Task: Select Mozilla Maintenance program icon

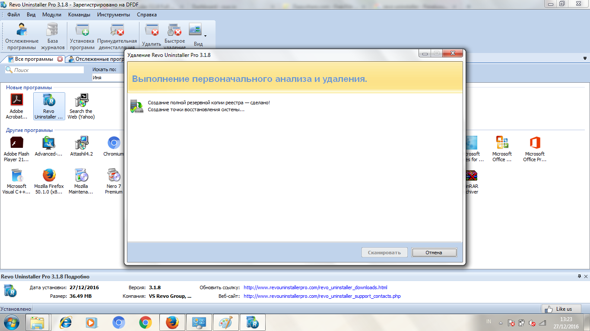Action: tap(81, 182)
